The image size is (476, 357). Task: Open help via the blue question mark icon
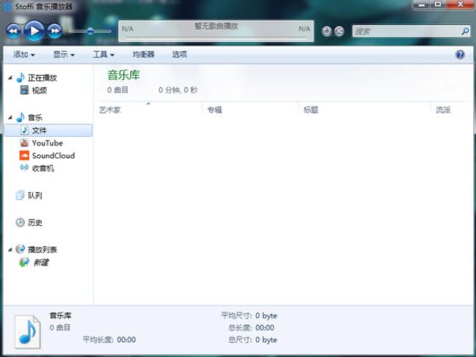click(460, 54)
